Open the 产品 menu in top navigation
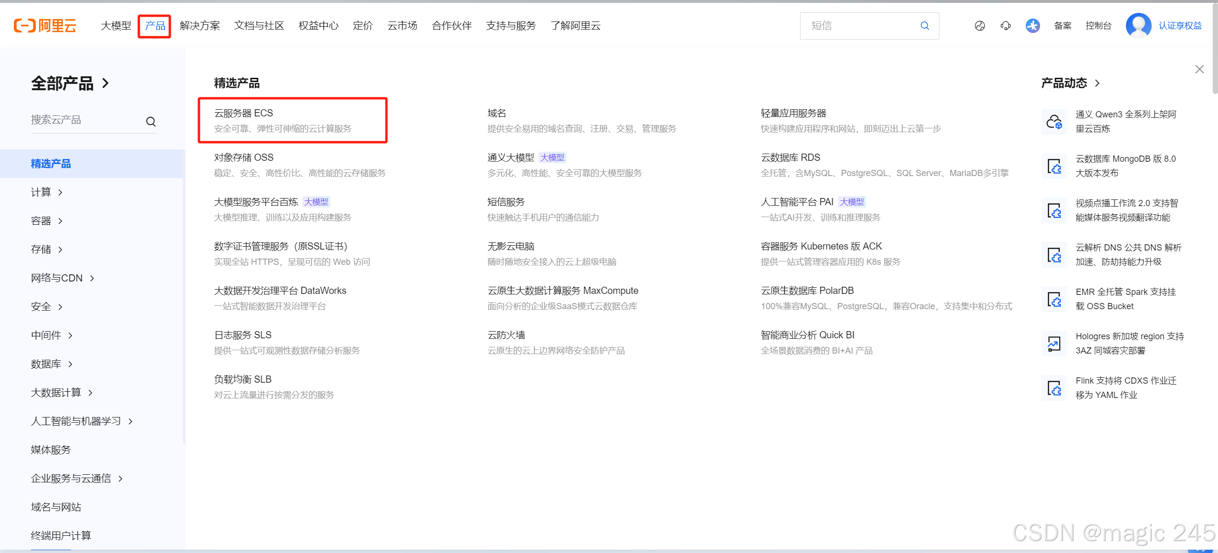This screenshot has width=1218, height=553. pyautogui.click(x=155, y=26)
